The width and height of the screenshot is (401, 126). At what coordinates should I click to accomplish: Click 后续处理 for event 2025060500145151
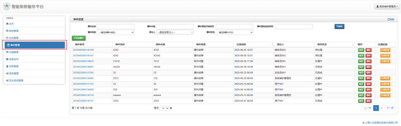385,56
